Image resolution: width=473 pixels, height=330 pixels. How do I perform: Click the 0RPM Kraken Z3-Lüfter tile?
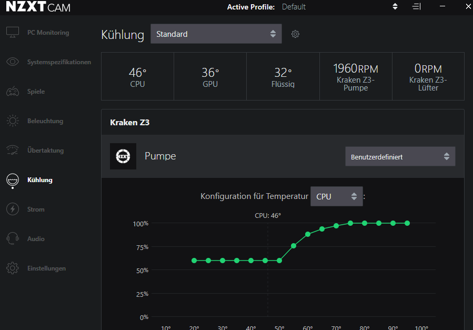point(428,76)
